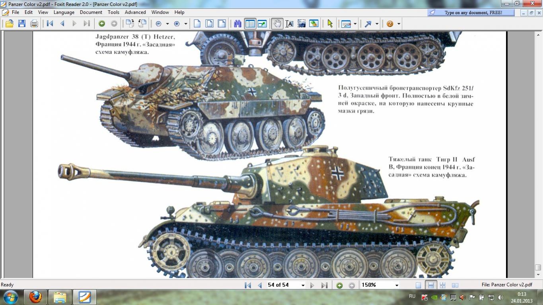This screenshot has width=543, height=305.
Task: Open Find with the binoculars icon
Action: (x=238, y=24)
